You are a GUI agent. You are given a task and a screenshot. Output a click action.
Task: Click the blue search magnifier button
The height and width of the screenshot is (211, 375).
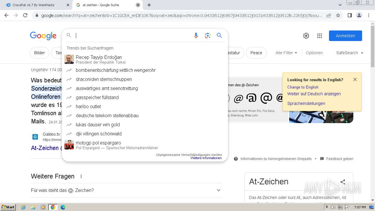coord(219,35)
